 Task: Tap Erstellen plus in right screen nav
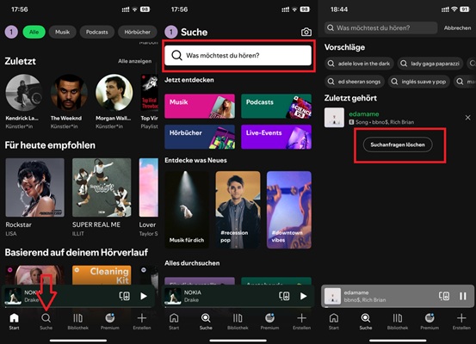coord(461,318)
